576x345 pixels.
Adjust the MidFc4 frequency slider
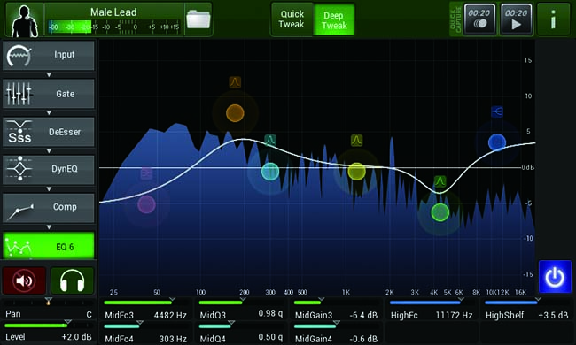pos(145,326)
